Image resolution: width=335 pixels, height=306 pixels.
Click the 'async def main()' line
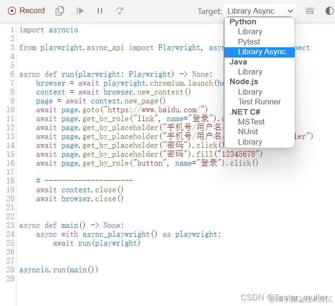(x=71, y=226)
